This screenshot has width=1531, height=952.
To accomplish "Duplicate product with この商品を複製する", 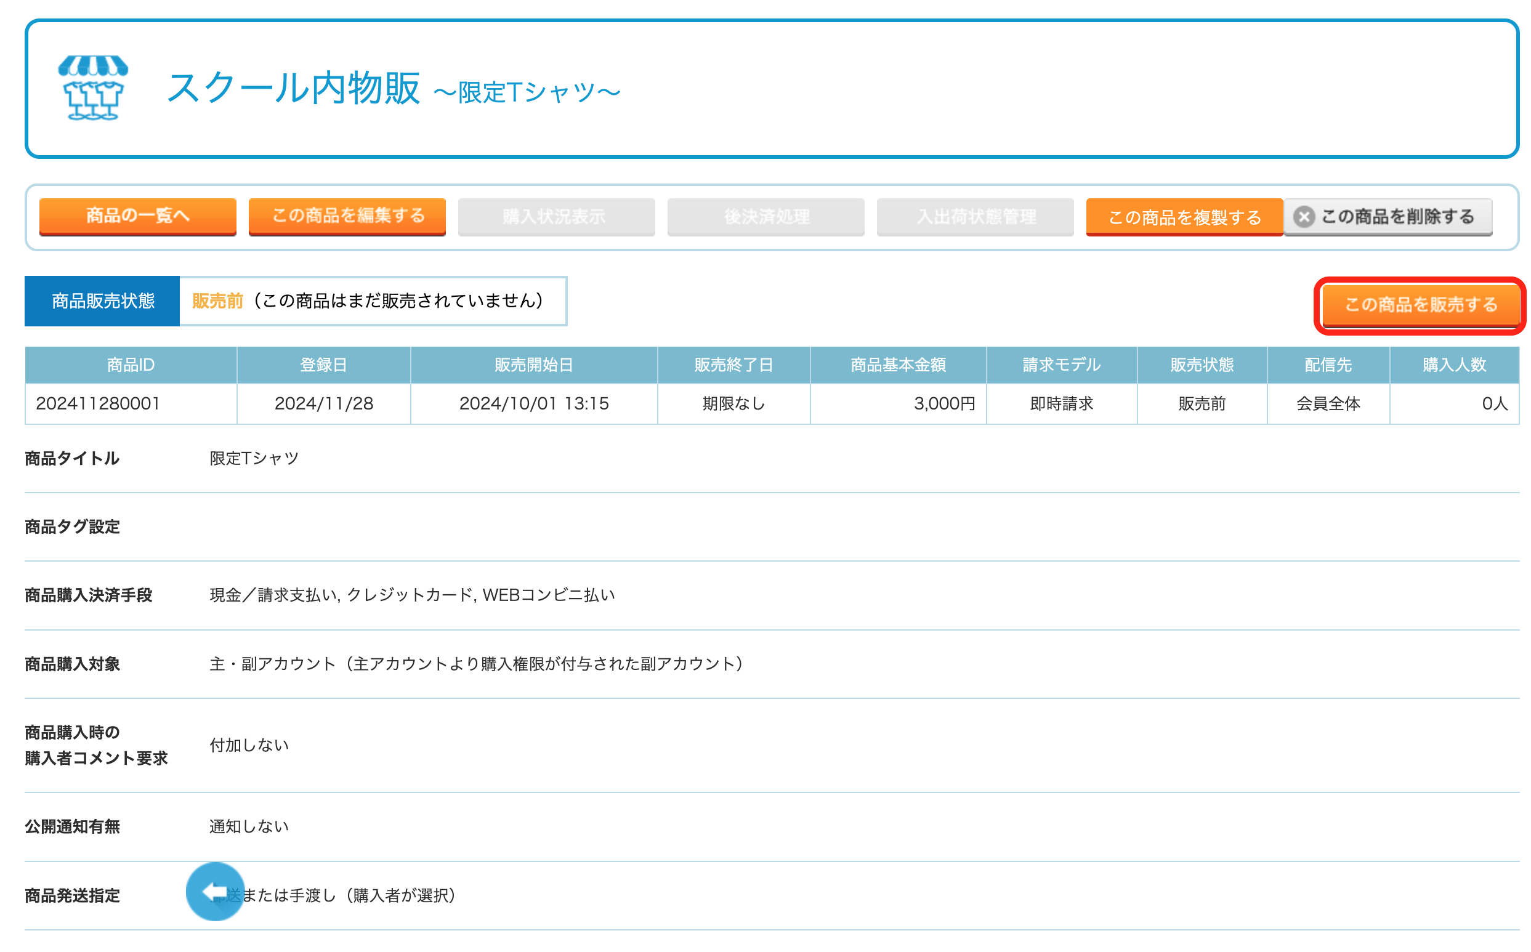I will click(x=1184, y=217).
